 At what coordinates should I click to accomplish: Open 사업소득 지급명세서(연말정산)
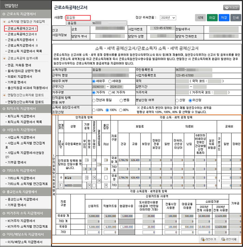point(25,155)
